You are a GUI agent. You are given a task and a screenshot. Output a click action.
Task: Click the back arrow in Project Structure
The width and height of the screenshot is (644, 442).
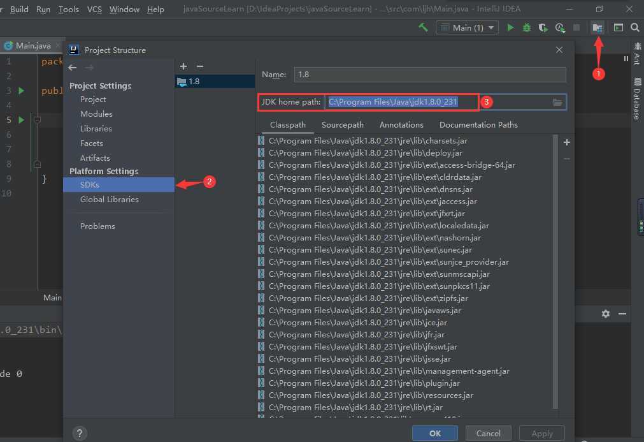[73, 67]
